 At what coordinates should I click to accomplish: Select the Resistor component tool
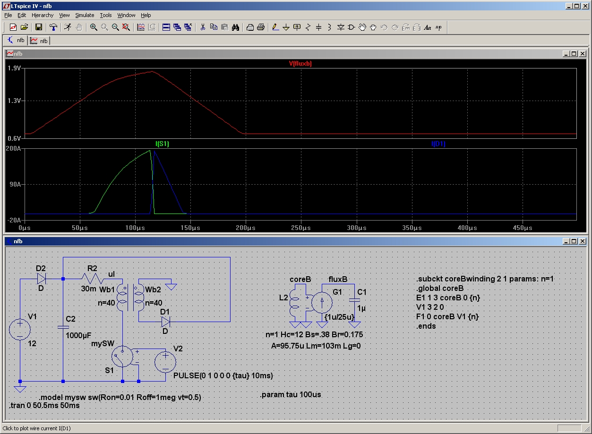308,27
